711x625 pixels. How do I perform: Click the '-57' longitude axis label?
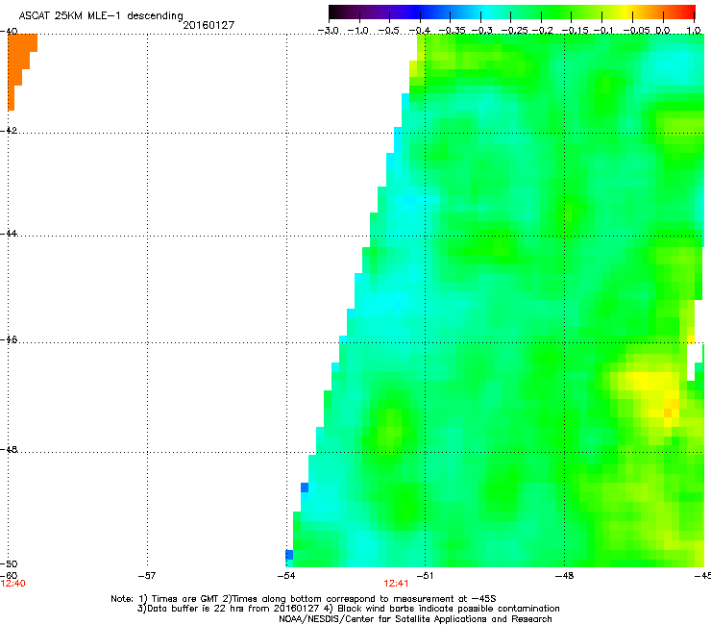147,576
